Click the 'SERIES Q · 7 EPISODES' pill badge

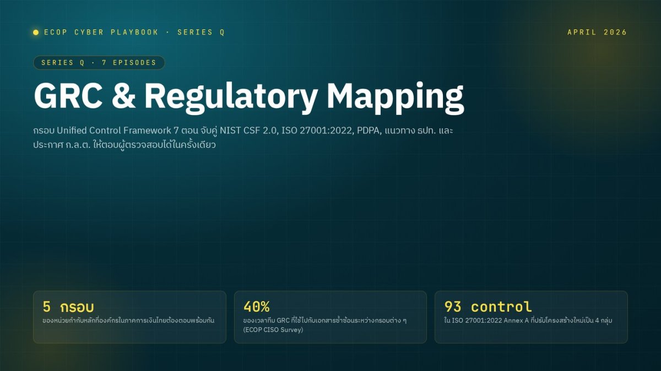[x=99, y=63]
